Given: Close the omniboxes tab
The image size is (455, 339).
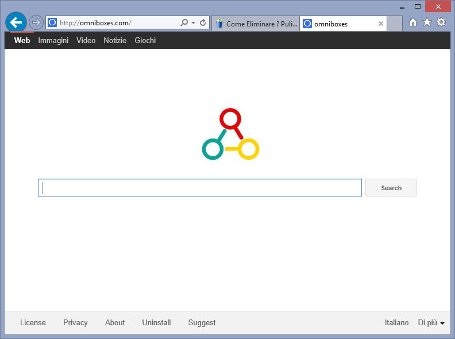Looking at the screenshot, I should pos(381,24).
